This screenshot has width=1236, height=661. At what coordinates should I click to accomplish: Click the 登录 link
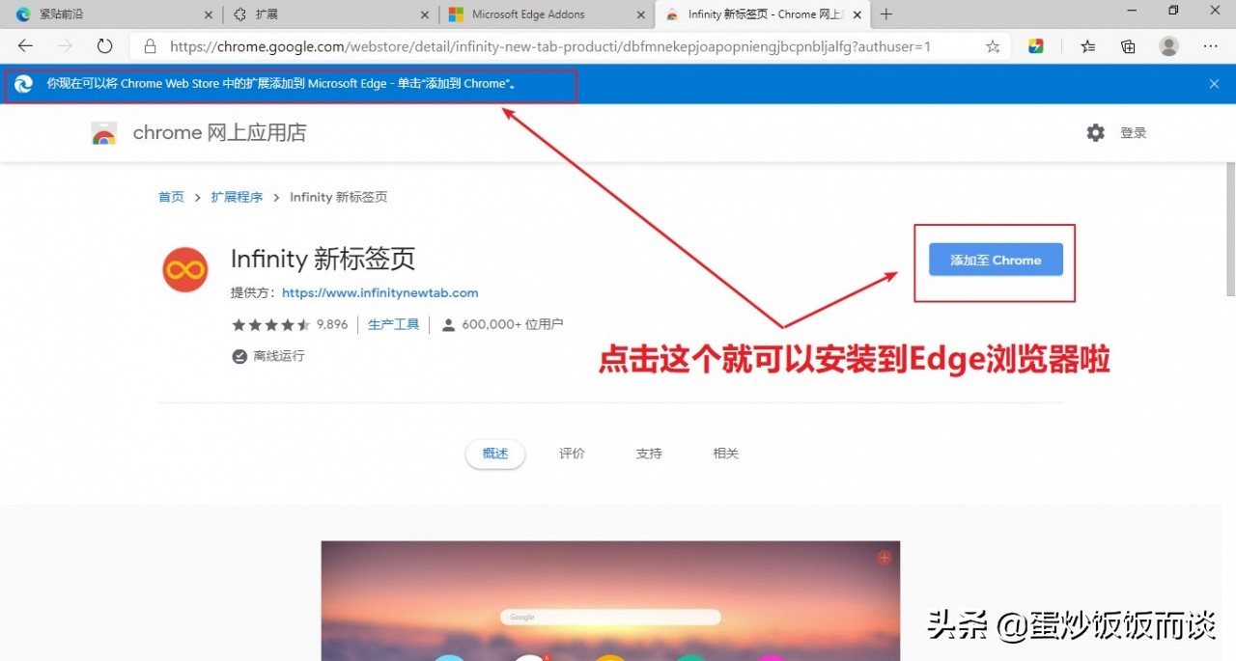click(1134, 132)
